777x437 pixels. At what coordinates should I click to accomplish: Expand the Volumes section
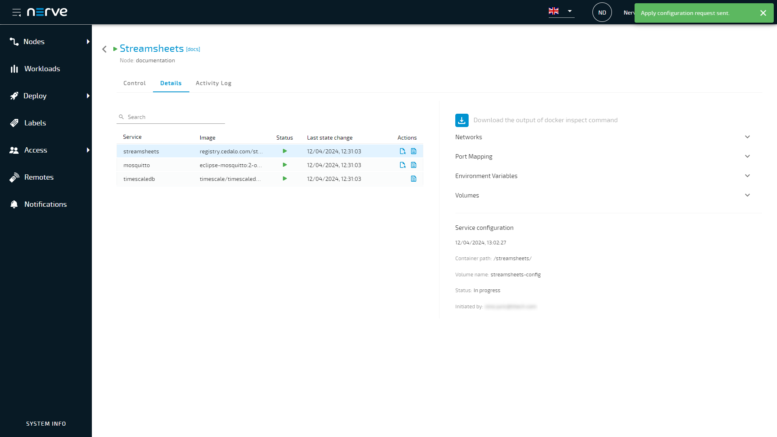747,195
